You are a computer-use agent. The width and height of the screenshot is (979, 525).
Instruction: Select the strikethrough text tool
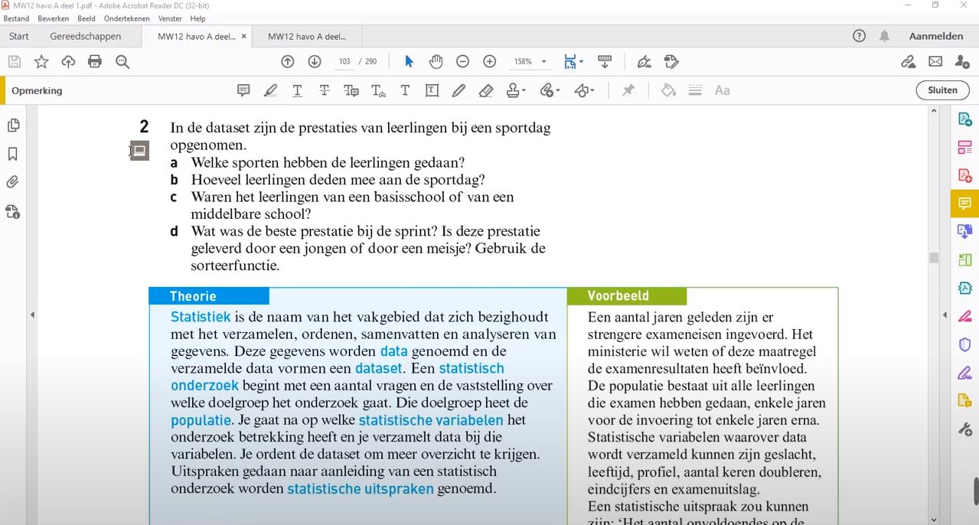tap(325, 90)
